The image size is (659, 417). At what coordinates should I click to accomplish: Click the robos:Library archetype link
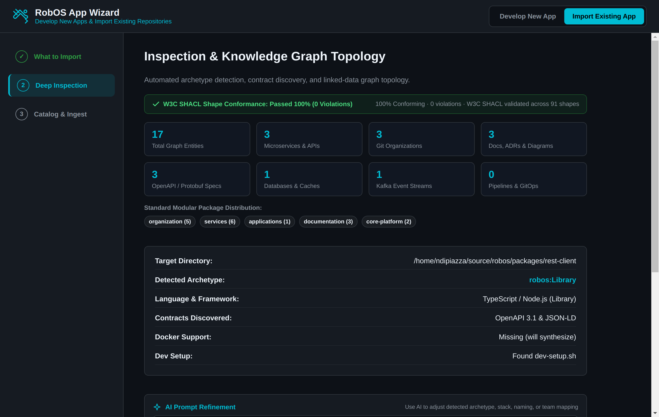tap(552, 280)
